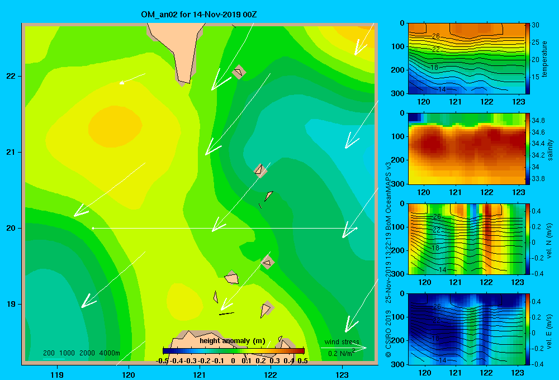559x380 pixels.
Task: Click the 'vel. N (m/s)' axis label
Action: point(549,241)
